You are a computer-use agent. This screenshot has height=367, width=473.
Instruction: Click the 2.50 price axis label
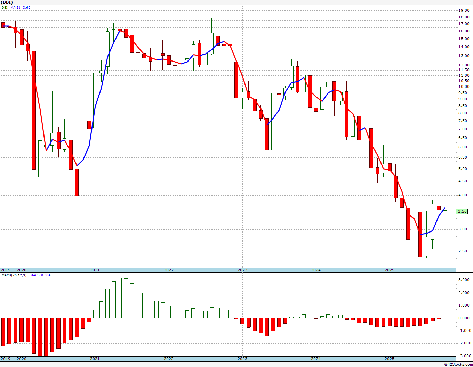pyautogui.click(x=463, y=251)
